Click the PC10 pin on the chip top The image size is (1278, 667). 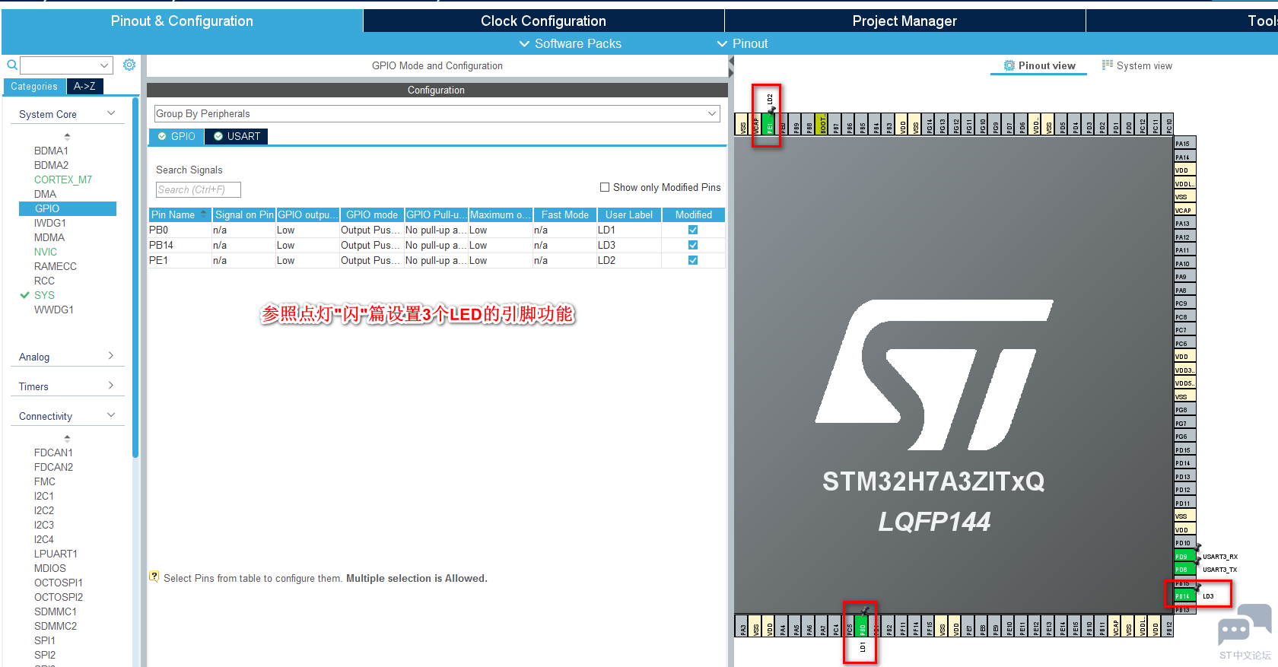(x=1168, y=125)
